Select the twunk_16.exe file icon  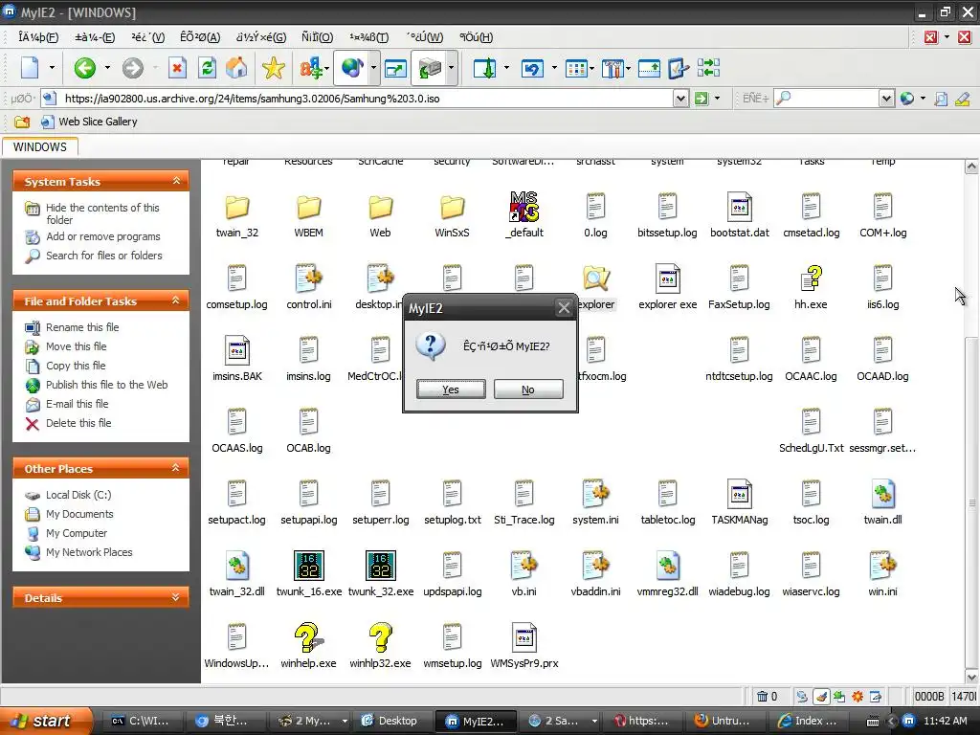coord(309,566)
